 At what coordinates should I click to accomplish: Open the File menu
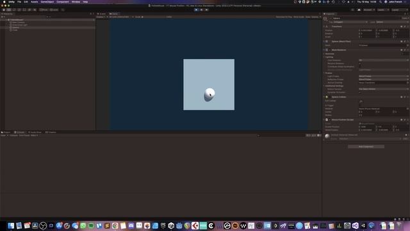19,2
